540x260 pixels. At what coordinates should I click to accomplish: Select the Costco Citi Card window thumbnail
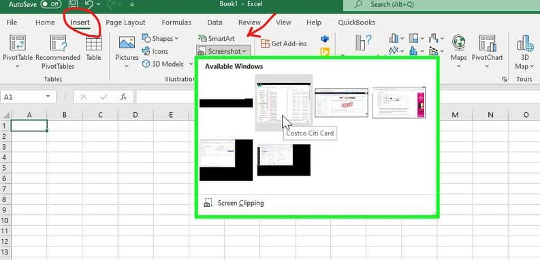coord(284,102)
